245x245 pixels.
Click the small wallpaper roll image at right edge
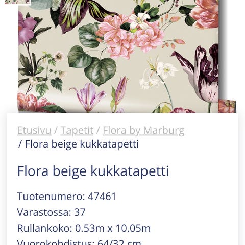[x=227, y=106]
